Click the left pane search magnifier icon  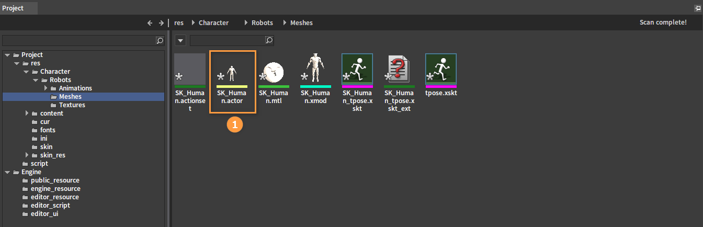click(x=160, y=40)
